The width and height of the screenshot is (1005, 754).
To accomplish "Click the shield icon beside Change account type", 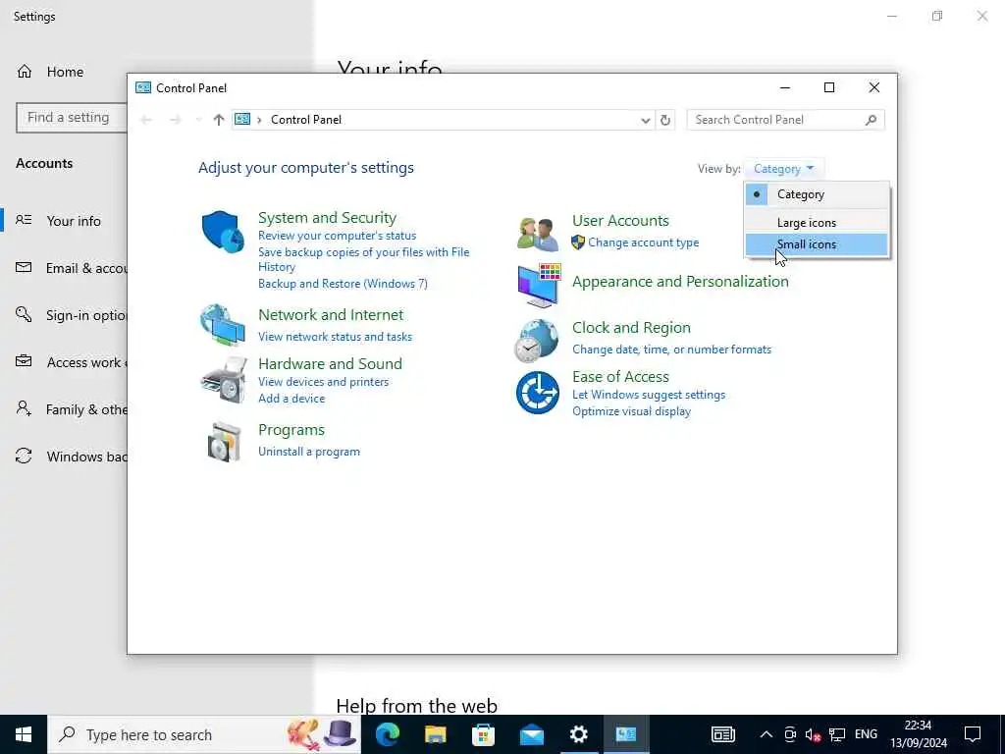I will coord(577,242).
